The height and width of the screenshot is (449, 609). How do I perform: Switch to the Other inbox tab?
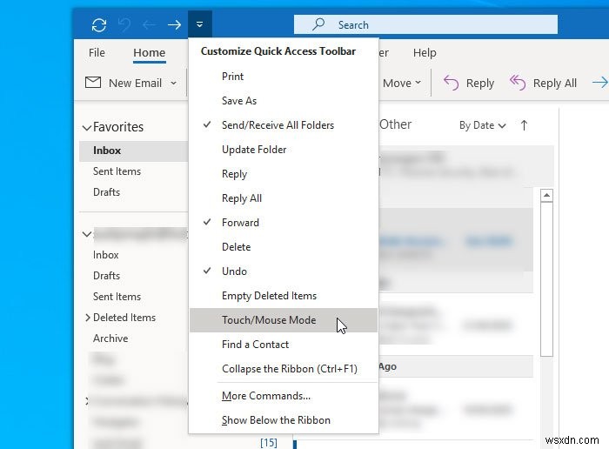[395, 124]
